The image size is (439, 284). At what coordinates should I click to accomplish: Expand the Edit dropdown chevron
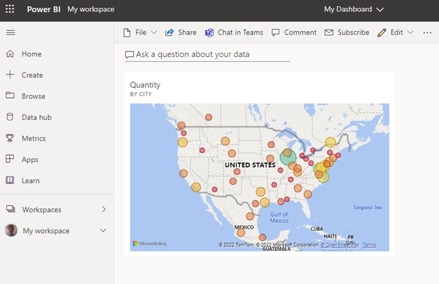(x=410, y=33)
